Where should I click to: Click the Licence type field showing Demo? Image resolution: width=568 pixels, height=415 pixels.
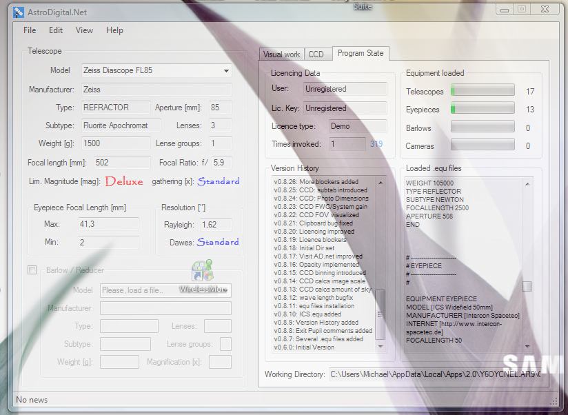(358, 126)
